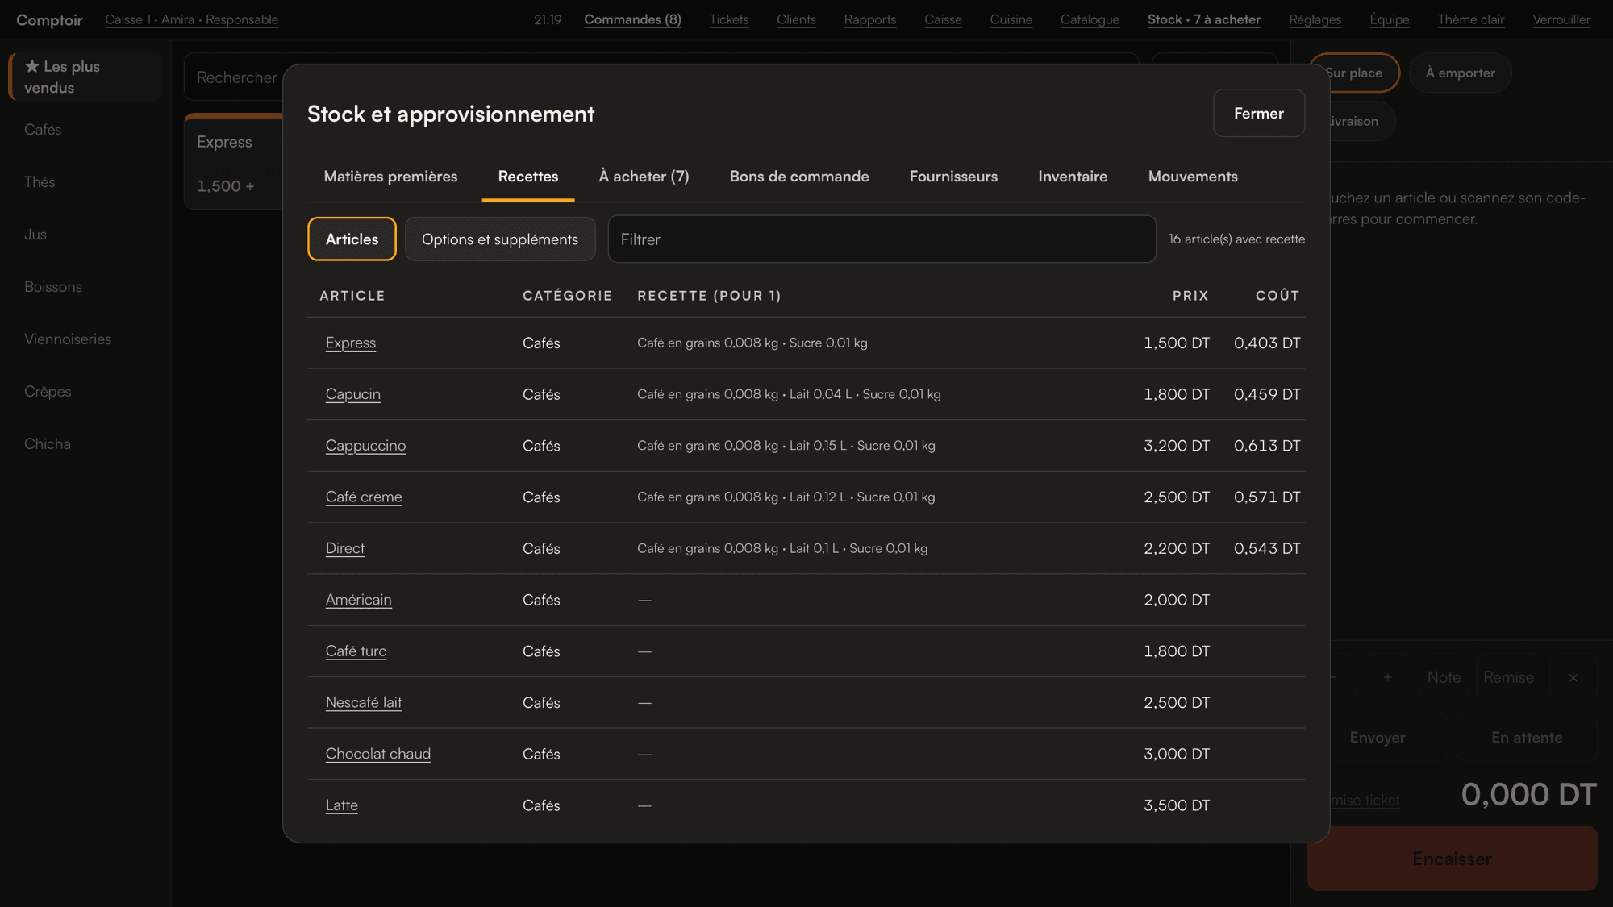
Task: Click Caisse 1 · Amira · Responsable link
Action: [x=191, y=19]
